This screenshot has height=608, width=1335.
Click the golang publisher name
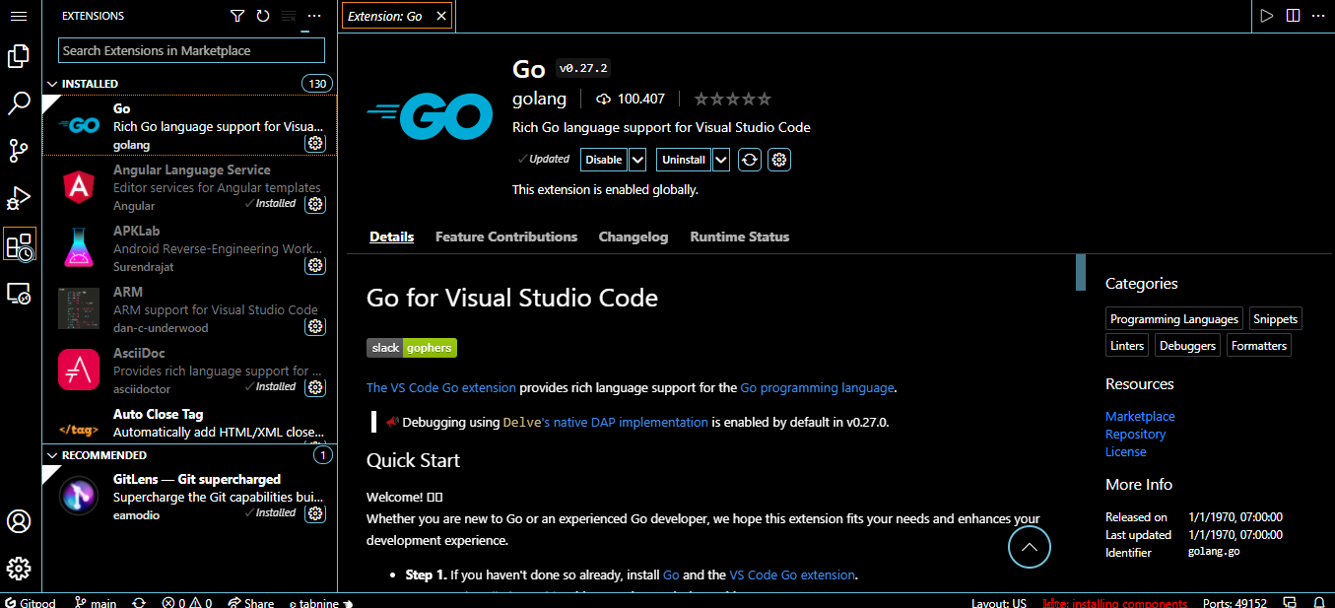[540, 99]
